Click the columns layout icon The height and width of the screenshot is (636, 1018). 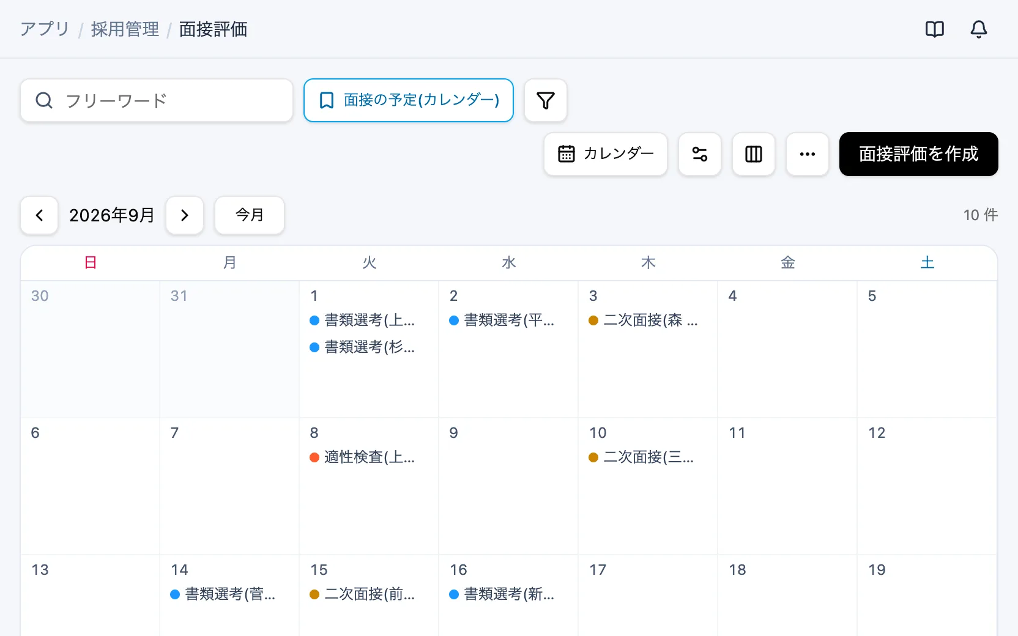[754, 154]
